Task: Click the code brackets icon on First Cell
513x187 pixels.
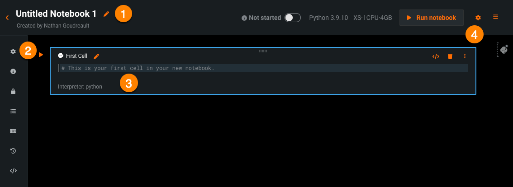Action: click(x=436, y=56)
